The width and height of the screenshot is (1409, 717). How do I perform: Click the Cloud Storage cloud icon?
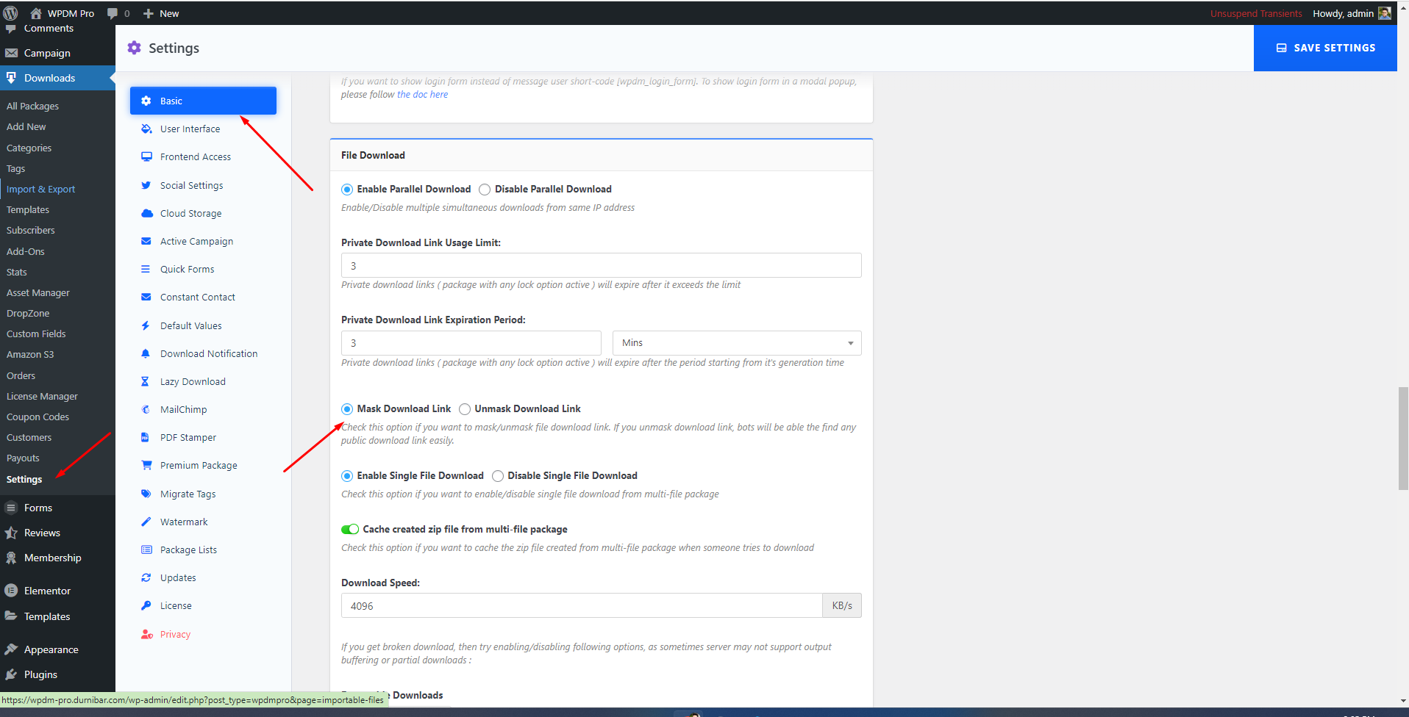146,213
